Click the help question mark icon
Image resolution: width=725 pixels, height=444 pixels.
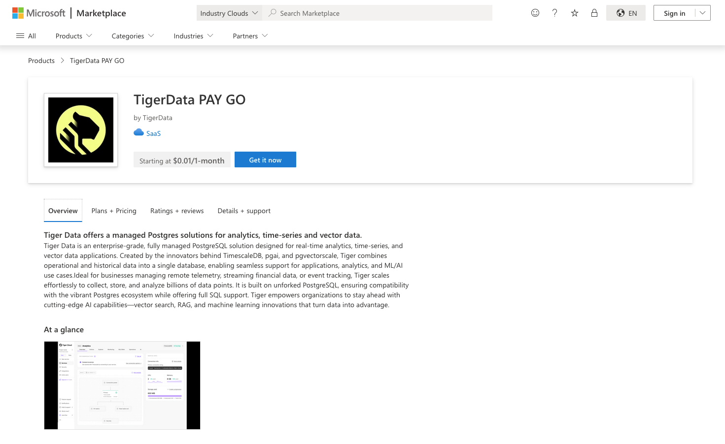[x=554, y=13]
